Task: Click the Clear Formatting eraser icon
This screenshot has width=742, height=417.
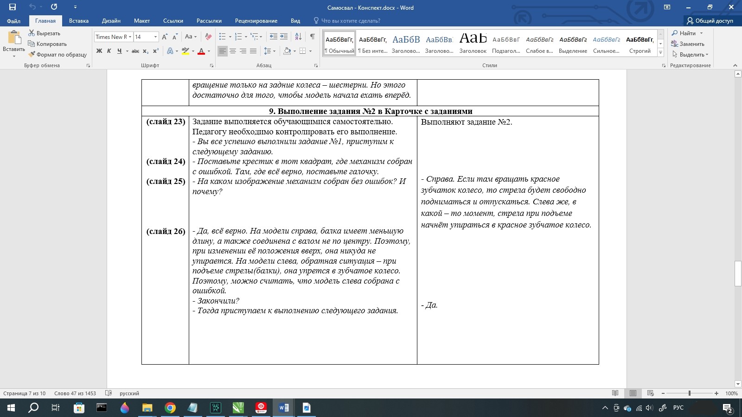Action: (x=208, y=37)
